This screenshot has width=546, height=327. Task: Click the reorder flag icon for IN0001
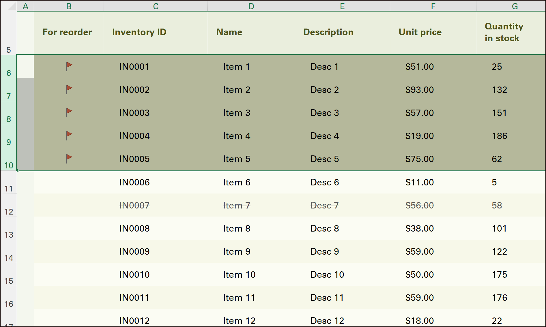(x=69, y=66)
